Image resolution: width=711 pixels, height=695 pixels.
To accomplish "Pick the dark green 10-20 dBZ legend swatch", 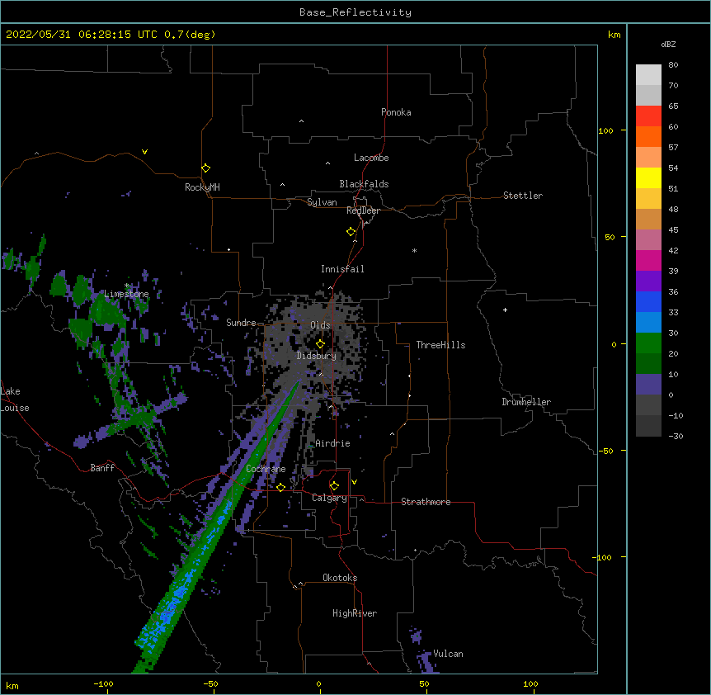I will [648, 364].
